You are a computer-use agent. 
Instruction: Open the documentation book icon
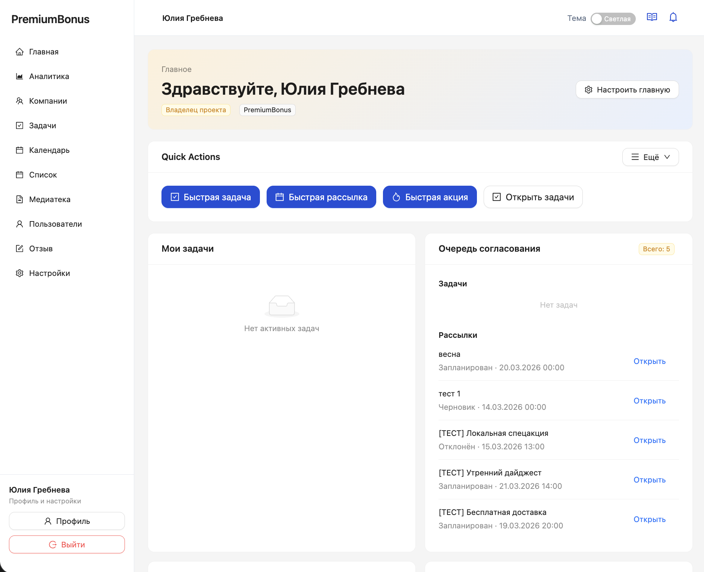click(651, 18)
